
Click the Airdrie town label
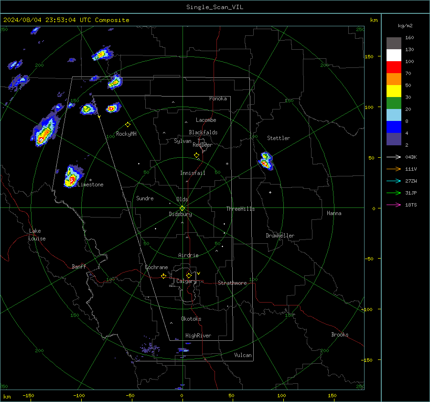point(188,255)
